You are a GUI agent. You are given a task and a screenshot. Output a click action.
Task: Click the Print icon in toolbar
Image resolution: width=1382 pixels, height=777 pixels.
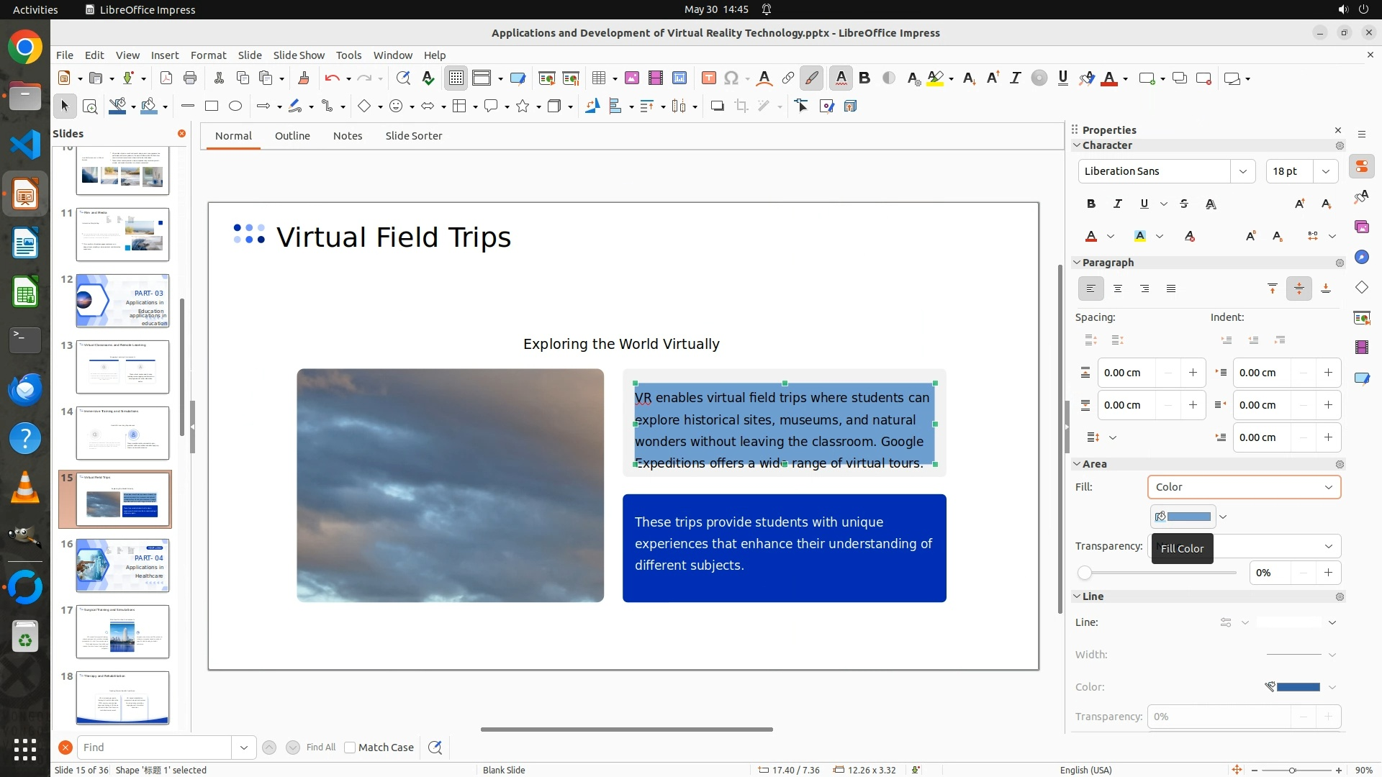(190, 78)
